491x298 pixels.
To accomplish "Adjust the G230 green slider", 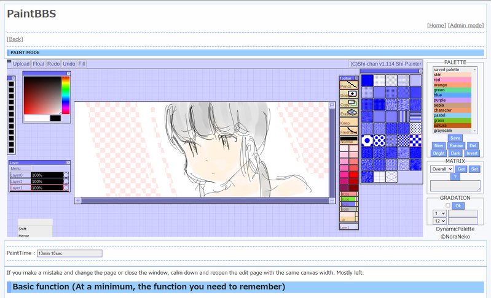I will [x=348, y=199].
